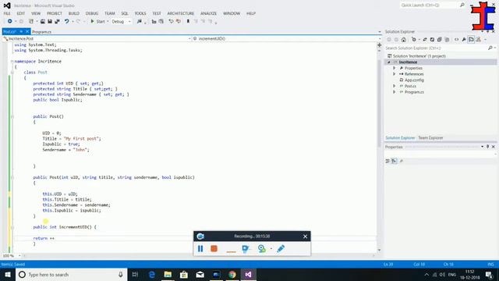Click the recorder pencil annotate icon

coord(281,248)
